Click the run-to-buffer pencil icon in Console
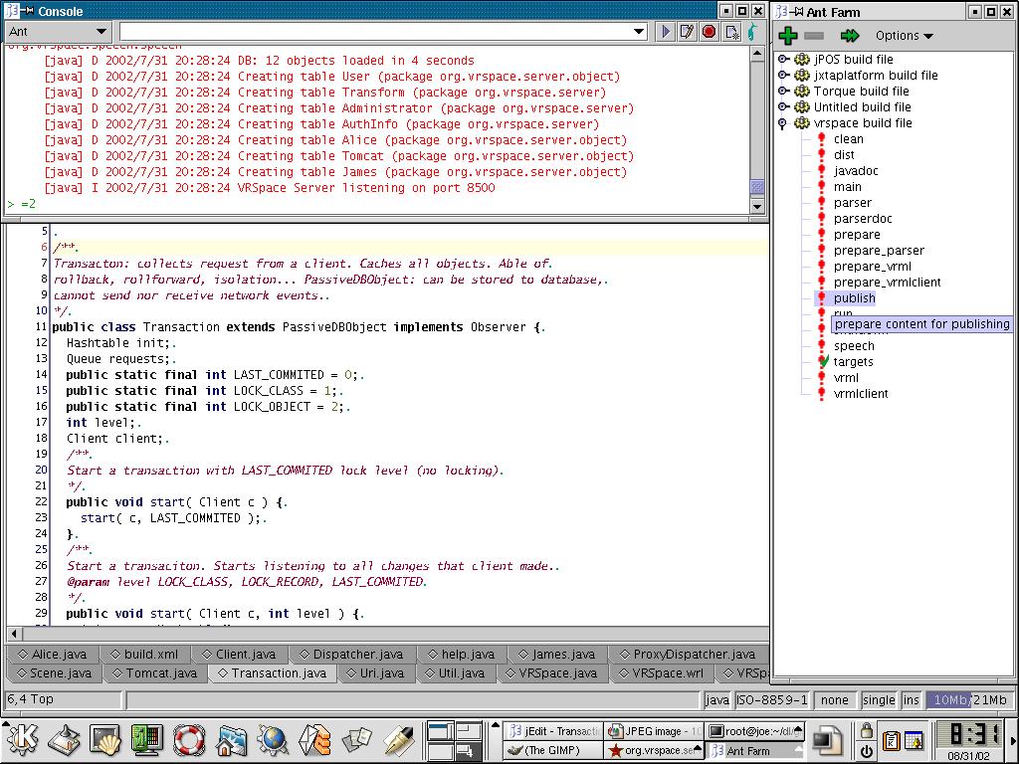The image size is (1019, 764). 687,32
